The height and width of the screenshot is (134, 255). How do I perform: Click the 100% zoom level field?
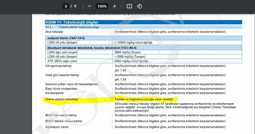[x=102, y=6]
